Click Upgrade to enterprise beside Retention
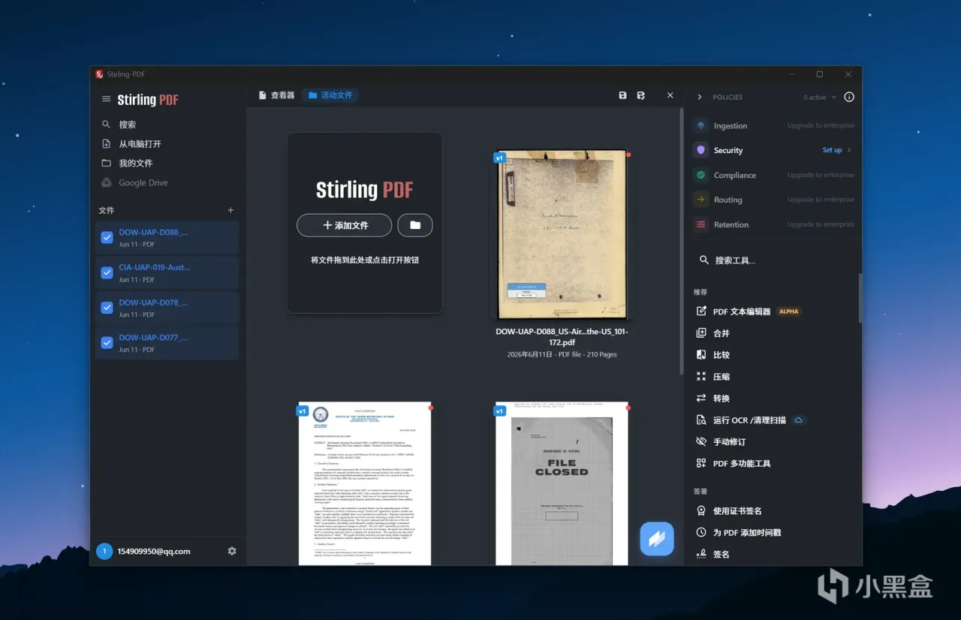Image resolution: width=961 pixels, height=620 pixels. click(x=821, y=224)
